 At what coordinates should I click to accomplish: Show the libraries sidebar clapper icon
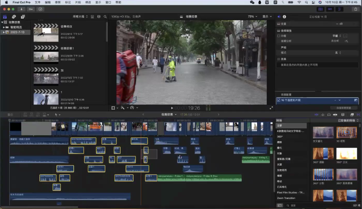tap(5, 17)
